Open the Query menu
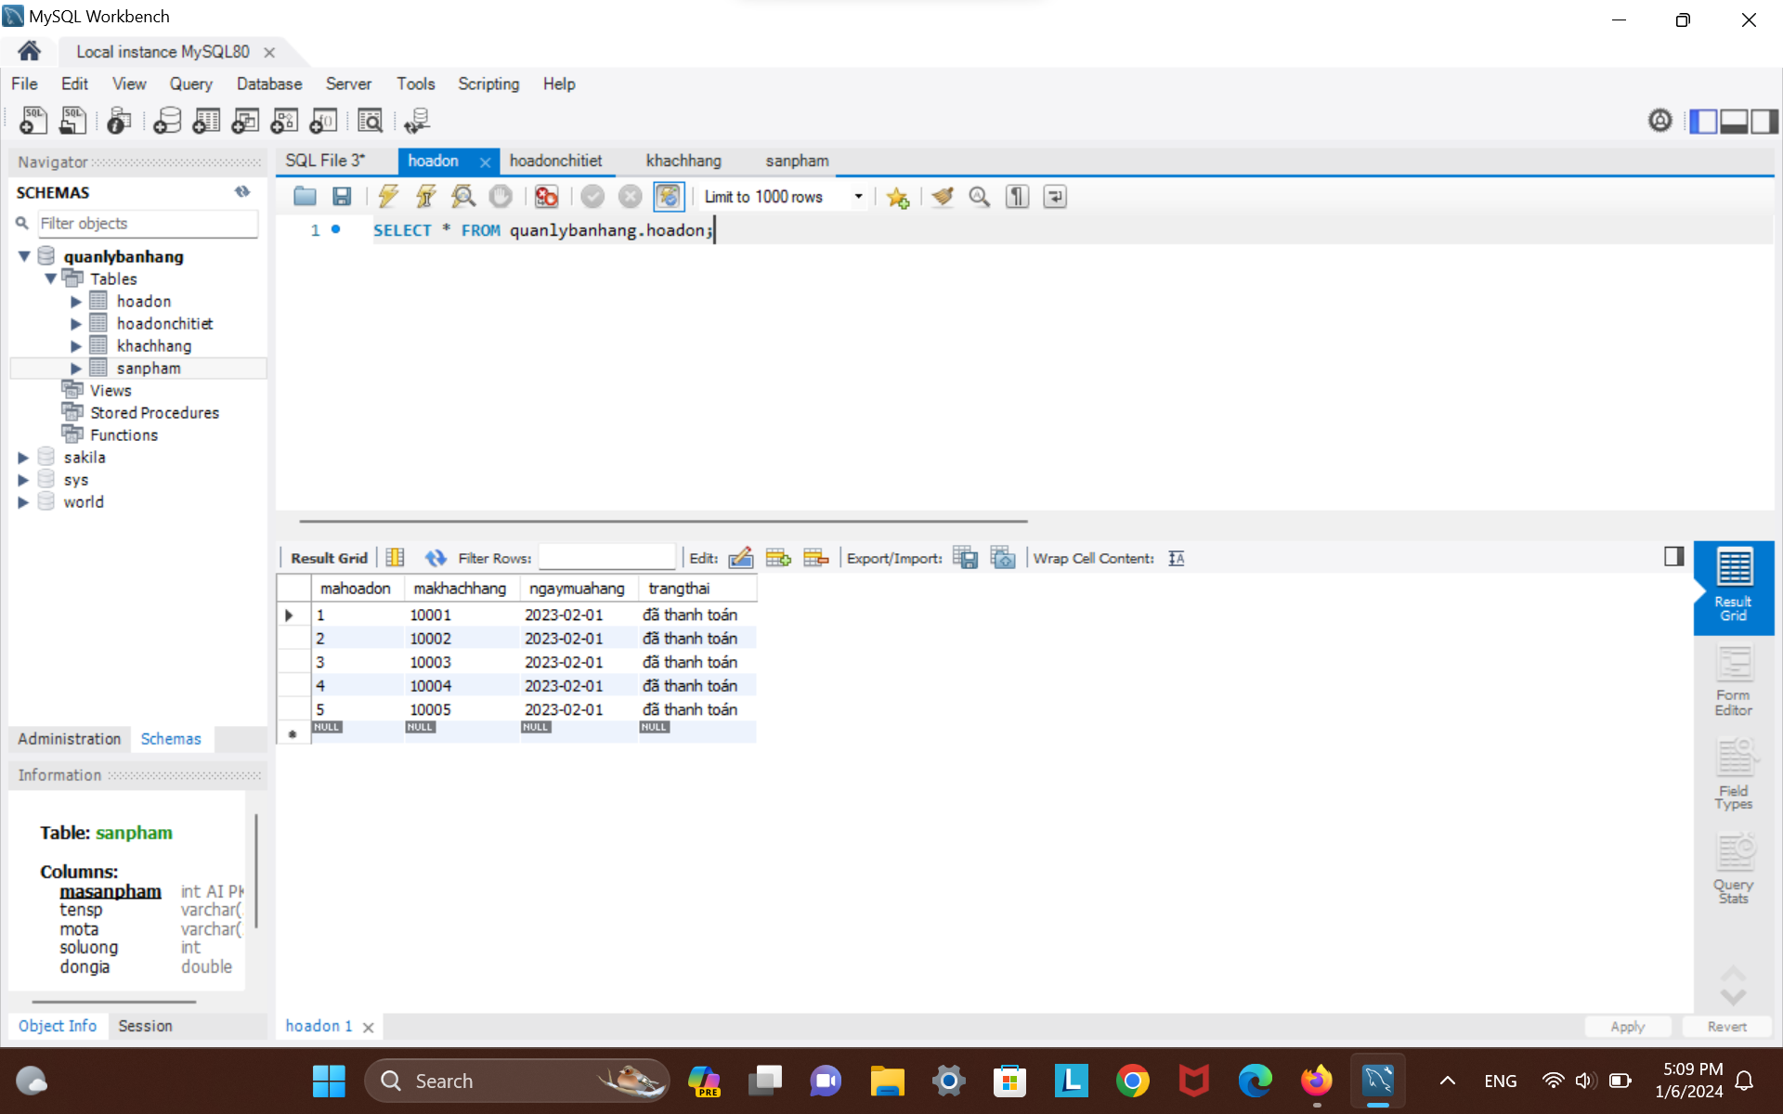Image resolution: width=1783 pixels, height=1114 pixels. [190, 84]
